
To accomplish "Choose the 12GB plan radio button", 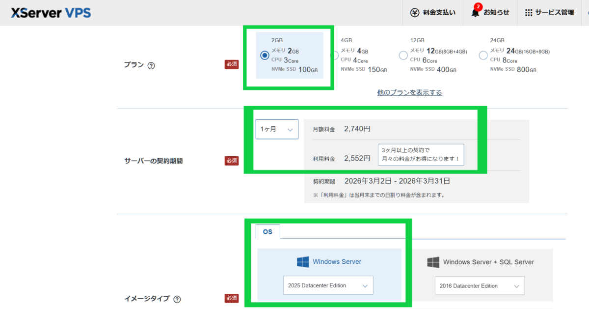I will (x=403, y=56).
